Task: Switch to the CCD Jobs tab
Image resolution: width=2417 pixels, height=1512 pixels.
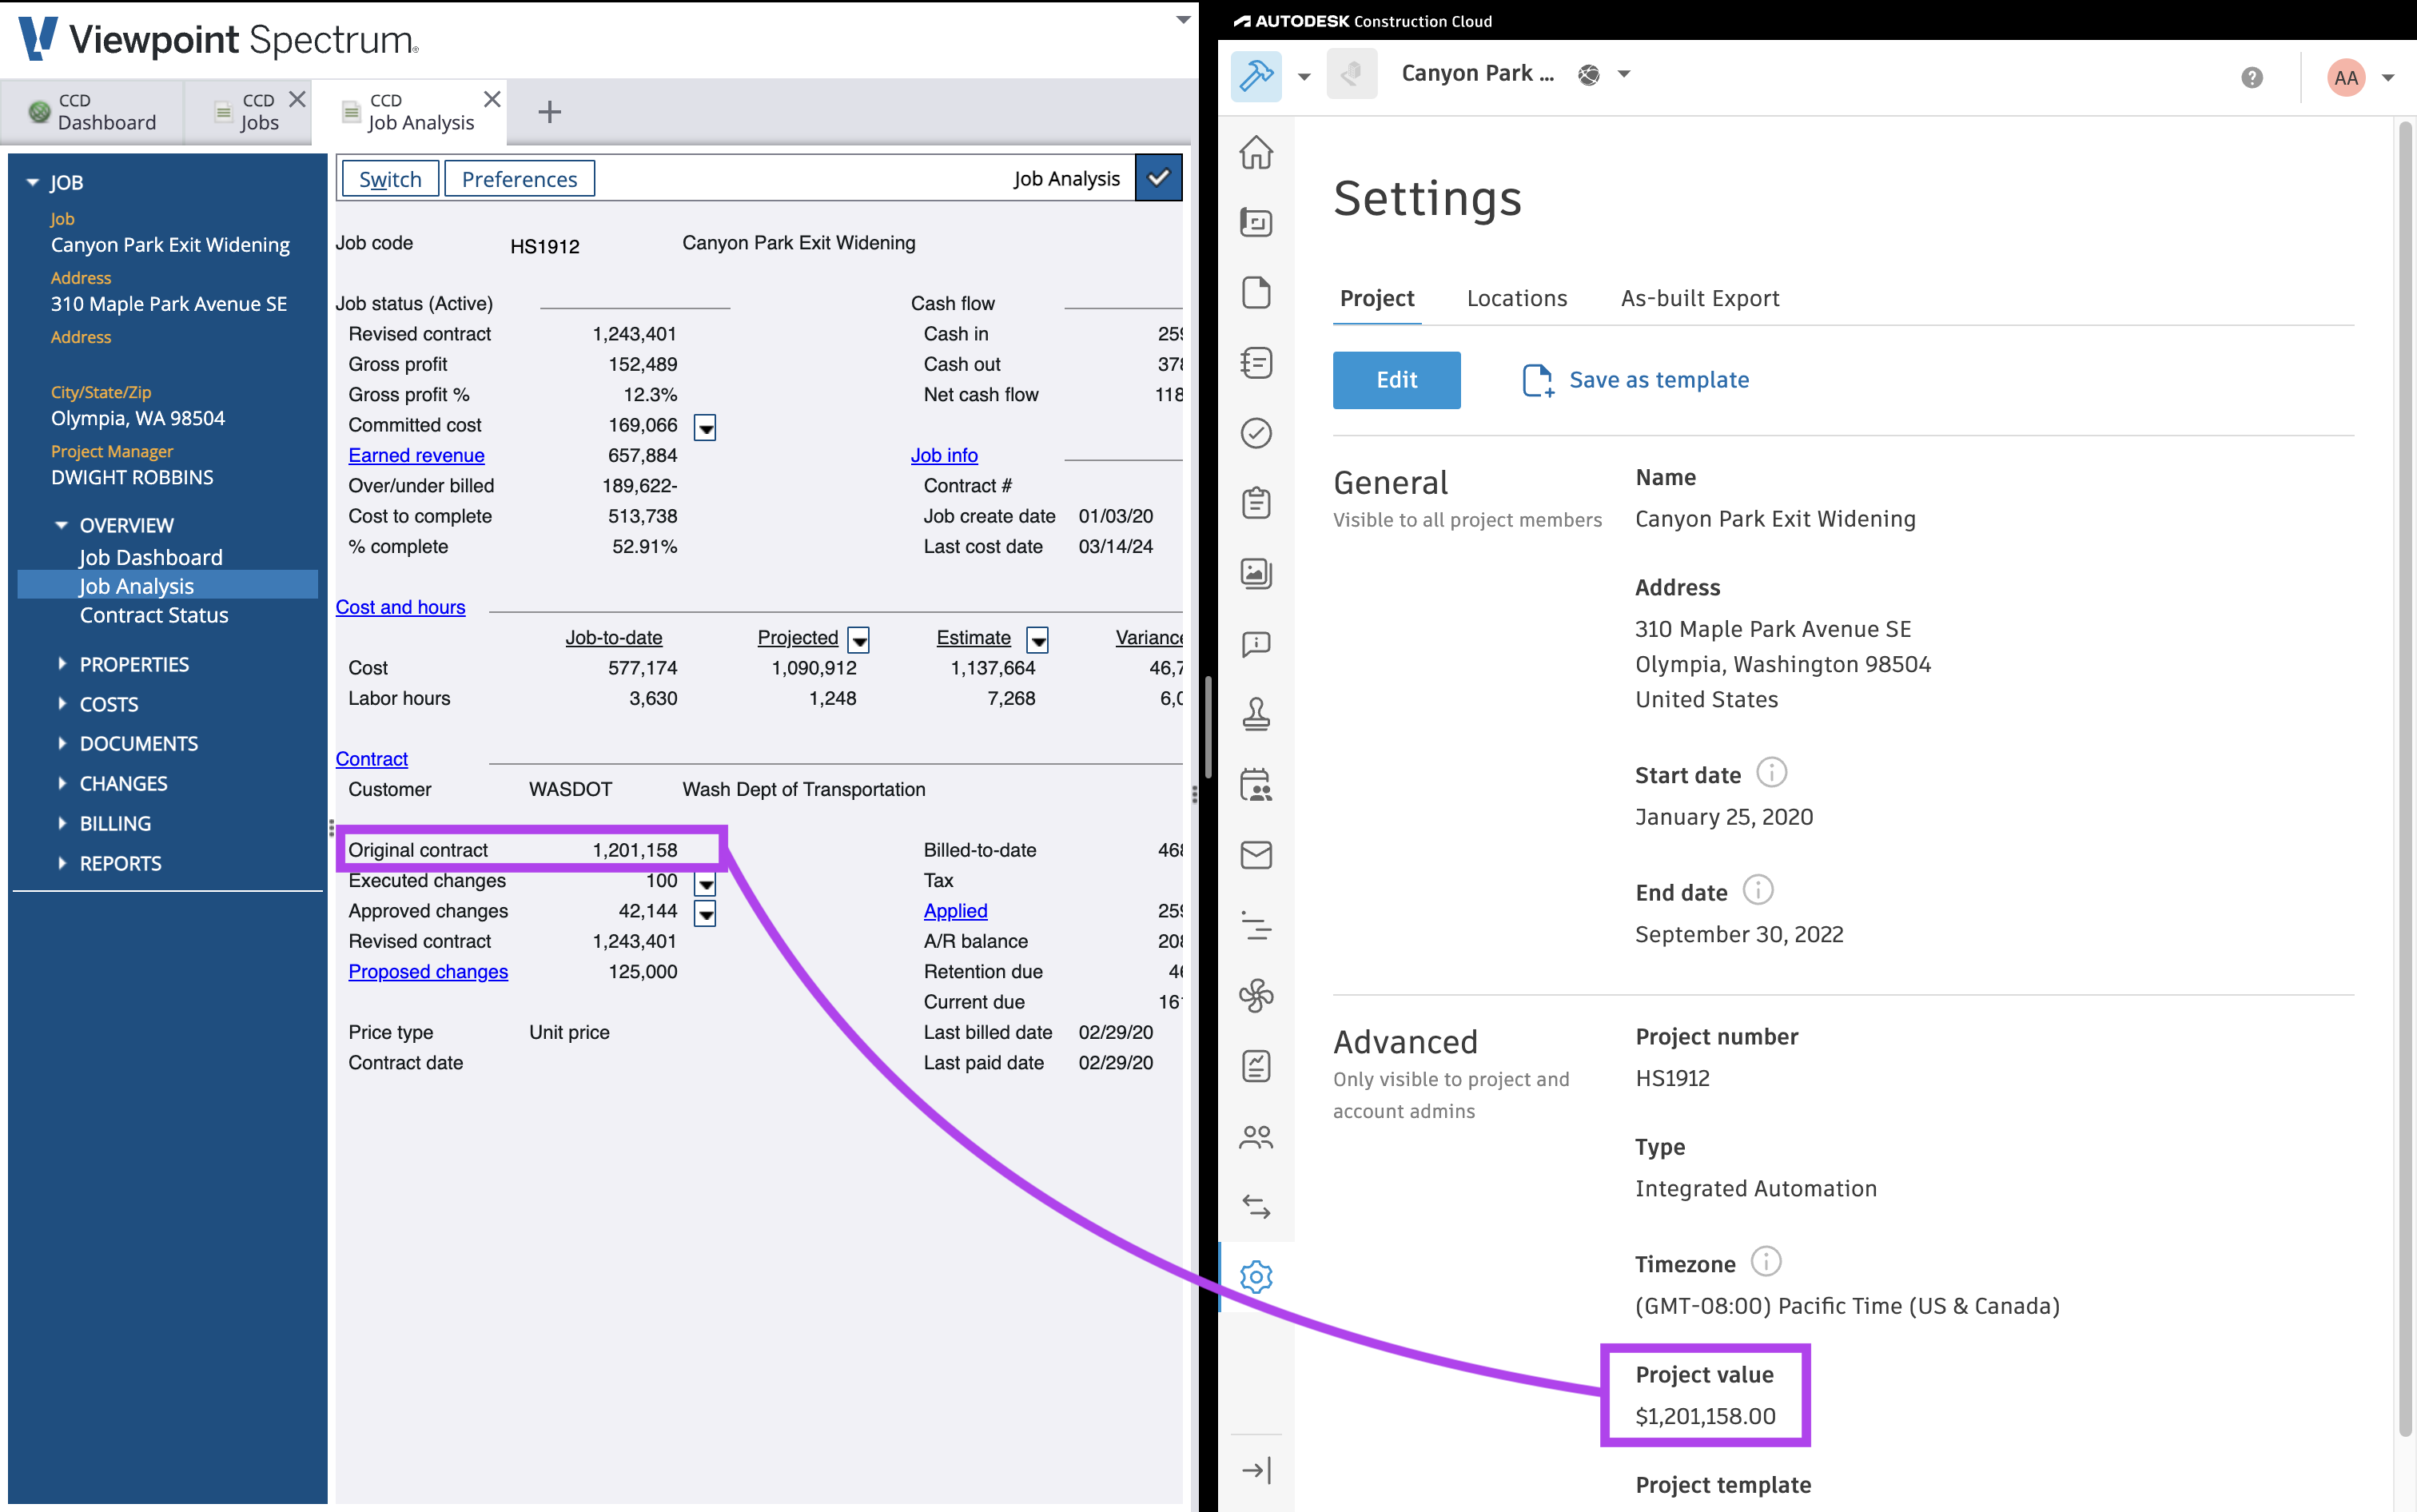Action: pyautogui.click(x=247, y=112)
